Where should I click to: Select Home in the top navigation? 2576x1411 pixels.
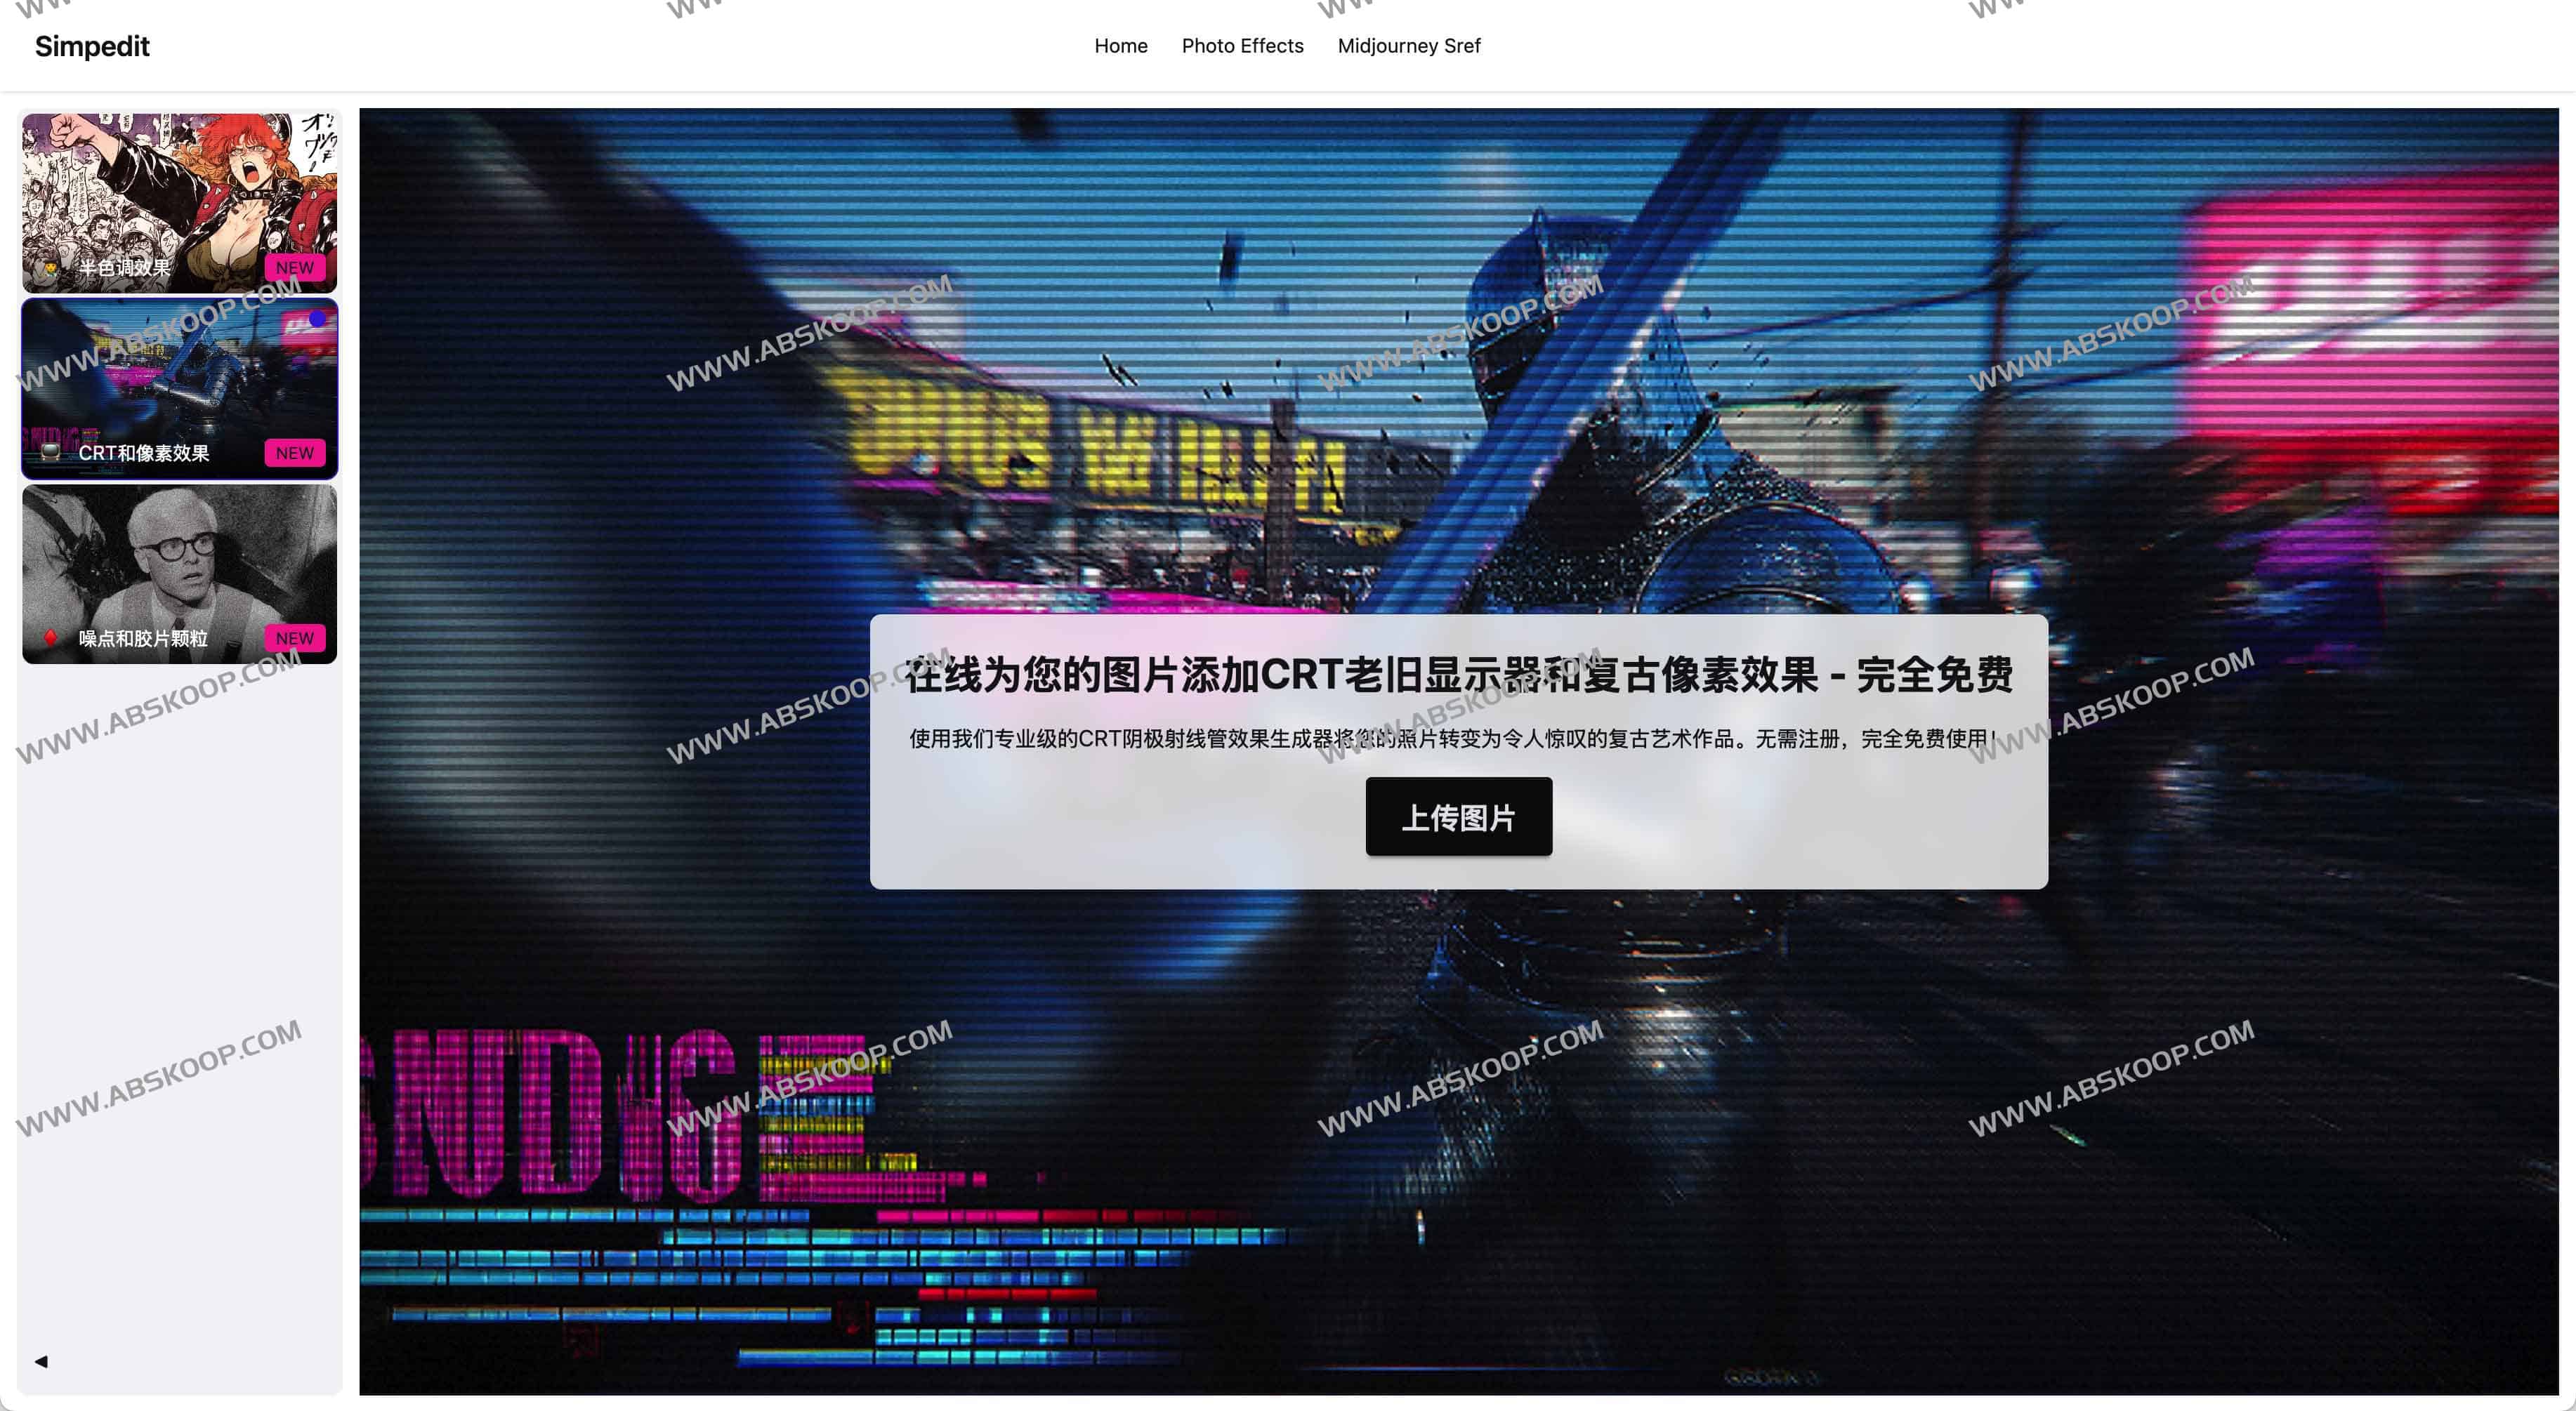[1120, 45]
